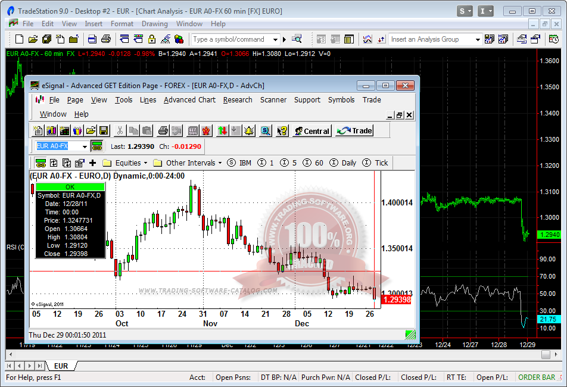Click the TradeStation padlock icon
The width and height of the screenshot is (567, 387).
(x=151, y=39)
